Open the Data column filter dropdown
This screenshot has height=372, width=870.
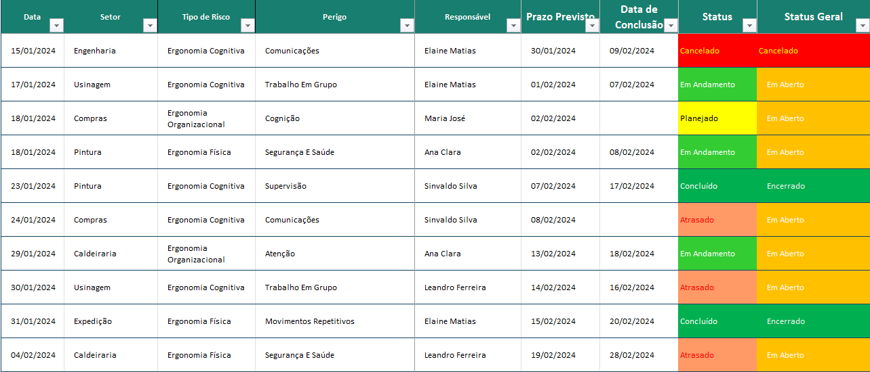pyautogui.click(x=57, y=26)
